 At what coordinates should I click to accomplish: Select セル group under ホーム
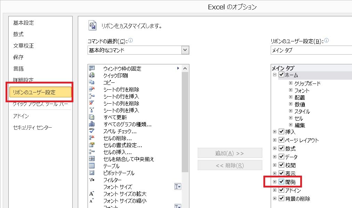pyautogui.click(x=298, y=118)
